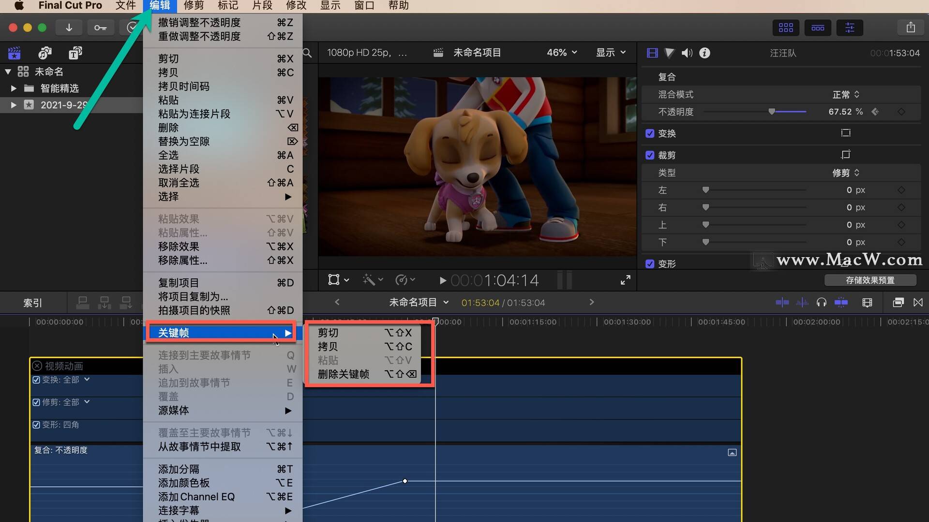
Task: Uncheck the 变换 checkbox in inspector
Action: click(x=650, y=133)
